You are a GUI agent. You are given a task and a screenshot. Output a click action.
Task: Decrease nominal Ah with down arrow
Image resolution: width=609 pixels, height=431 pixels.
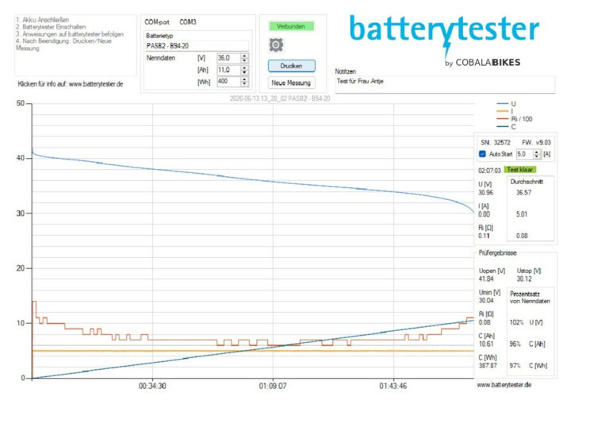pos(244,72)
